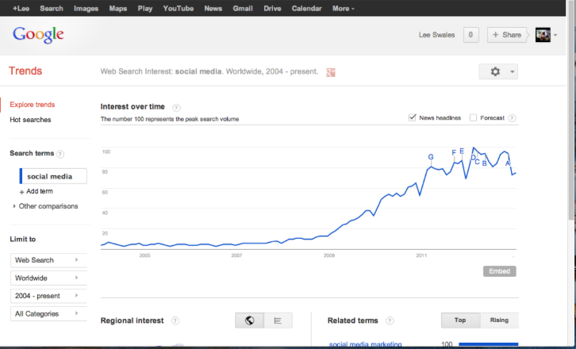Switch Regional interest to globe map view

(x=249, y=320)
